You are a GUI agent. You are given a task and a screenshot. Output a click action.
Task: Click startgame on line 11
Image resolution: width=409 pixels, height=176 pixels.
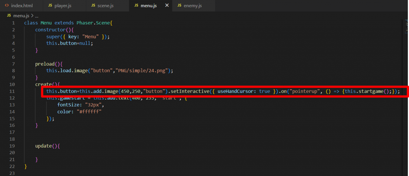coord(371,91)
